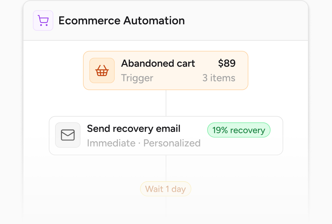332x224 pixels.
Task: Select the orange basket icon on Abandoned cart
Action: coord(102,70)
